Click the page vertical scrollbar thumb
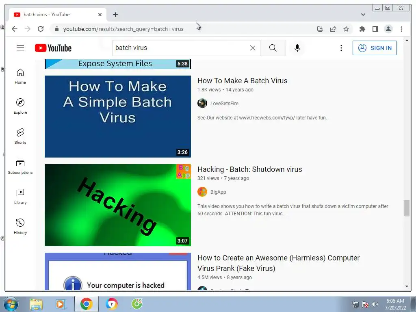 (407, 208)
